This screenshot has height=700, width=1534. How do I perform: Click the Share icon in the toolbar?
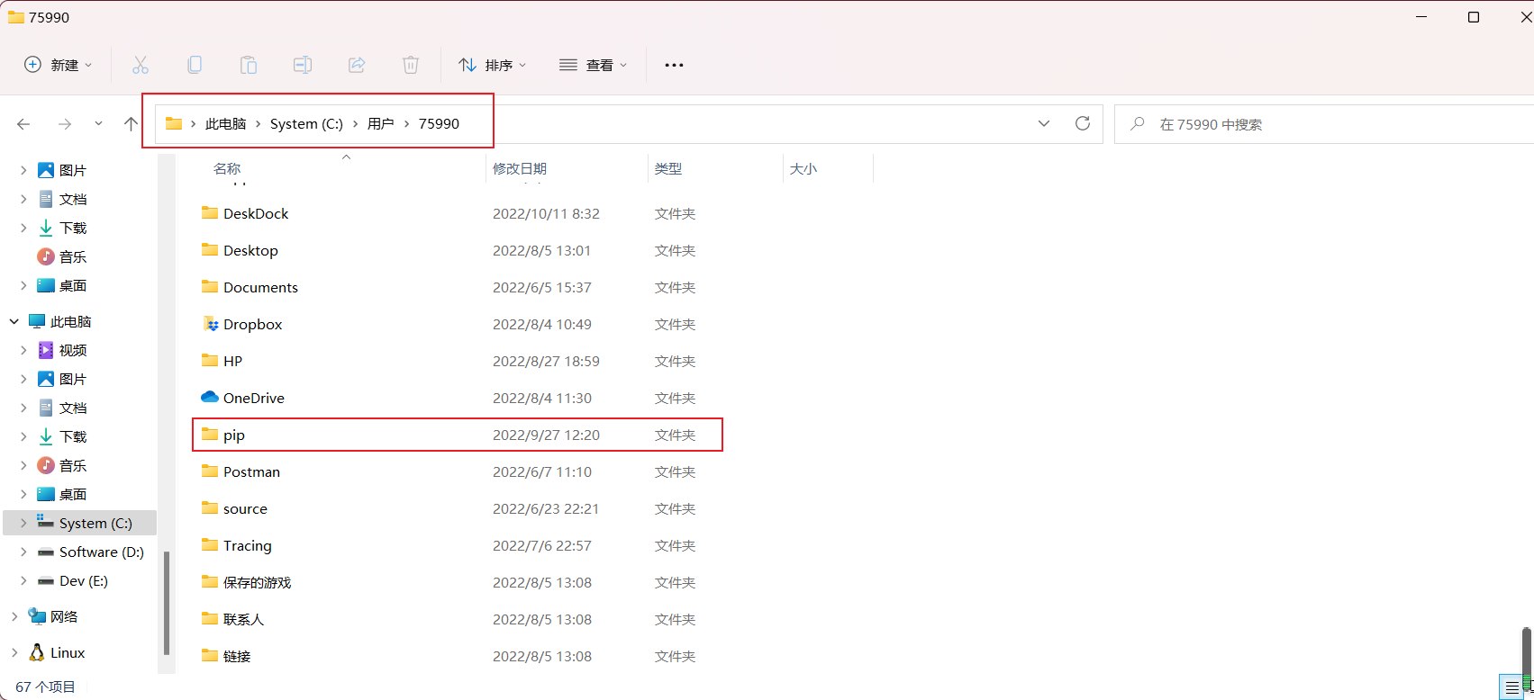pos(357,65)
